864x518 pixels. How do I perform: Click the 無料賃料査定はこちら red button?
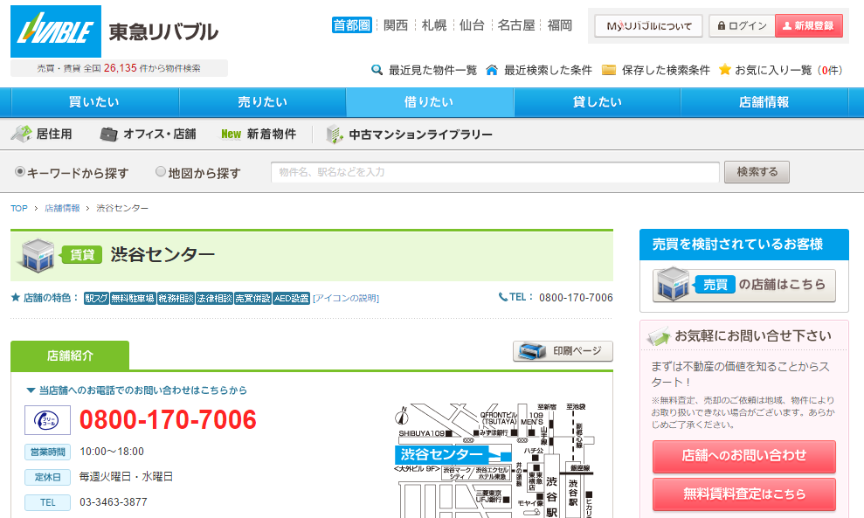[x=744, y=494]
